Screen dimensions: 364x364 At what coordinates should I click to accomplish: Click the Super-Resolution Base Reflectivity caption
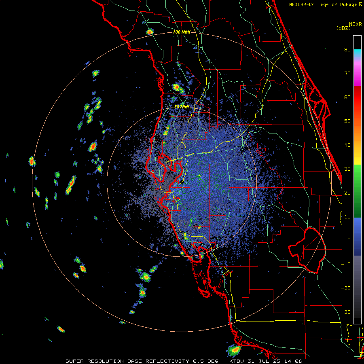[x=184, y=361]
